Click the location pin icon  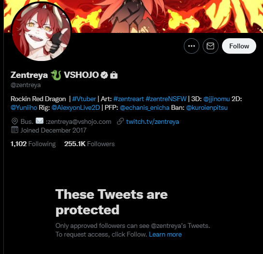click(14, 121)
